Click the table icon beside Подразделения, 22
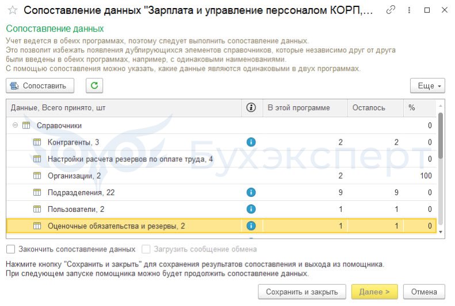 pyautogui.click(x=37, y=192)
